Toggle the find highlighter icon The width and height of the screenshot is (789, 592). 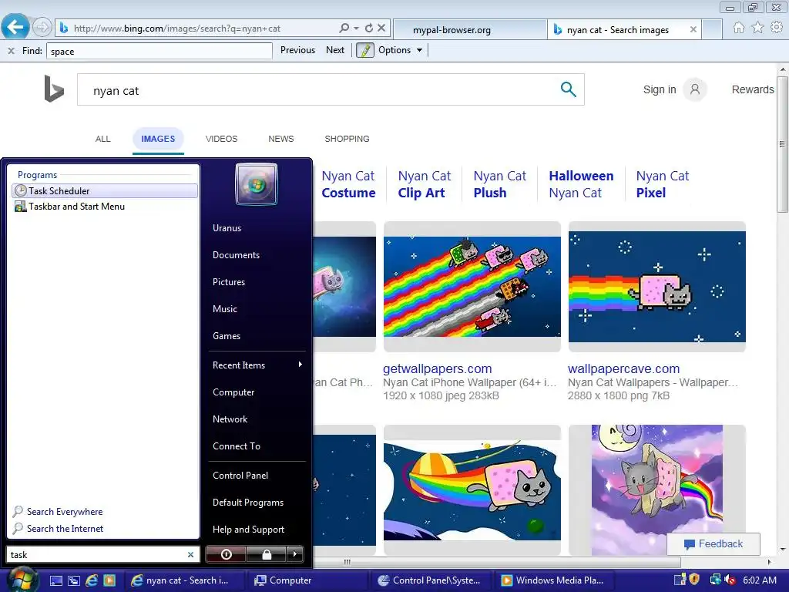(x=364, y=50)
